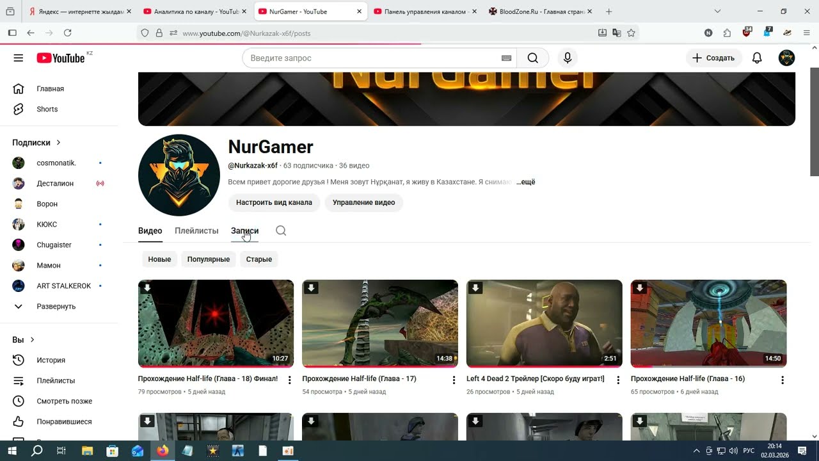Click Управление видео button
The image size is (819, 461).
[x=363, y=202]
